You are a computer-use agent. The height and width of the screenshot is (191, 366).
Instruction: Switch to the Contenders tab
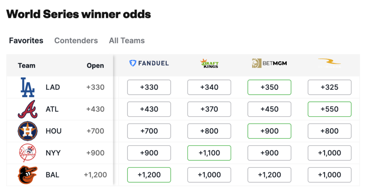(x=76, y=41)
